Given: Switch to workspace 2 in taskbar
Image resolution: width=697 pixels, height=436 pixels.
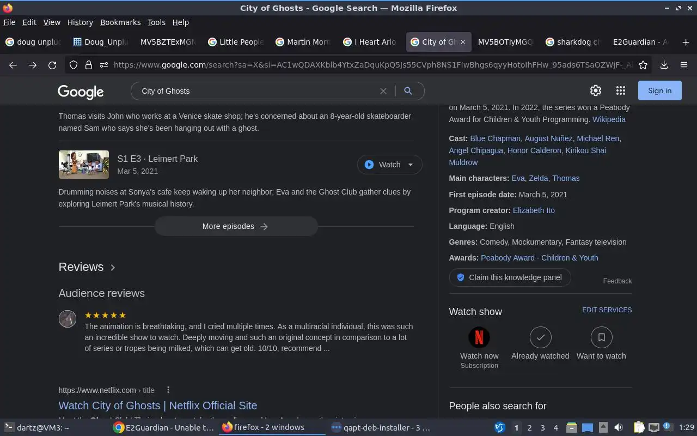Looking at the screenshot, I should [529, 428].
